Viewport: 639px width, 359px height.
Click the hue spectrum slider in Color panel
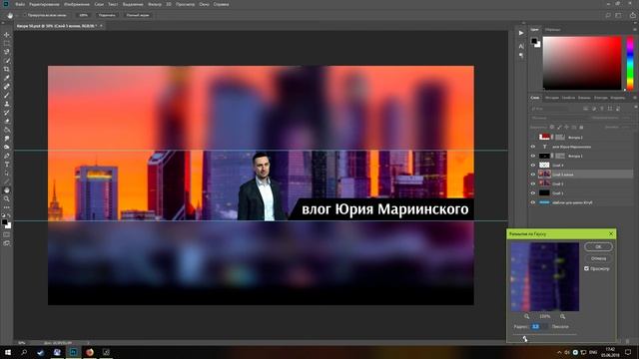(630, 63)
